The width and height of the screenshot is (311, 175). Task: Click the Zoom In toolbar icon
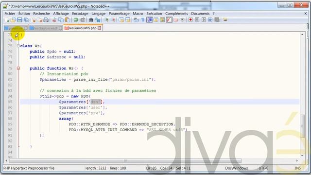click(106, 20)
